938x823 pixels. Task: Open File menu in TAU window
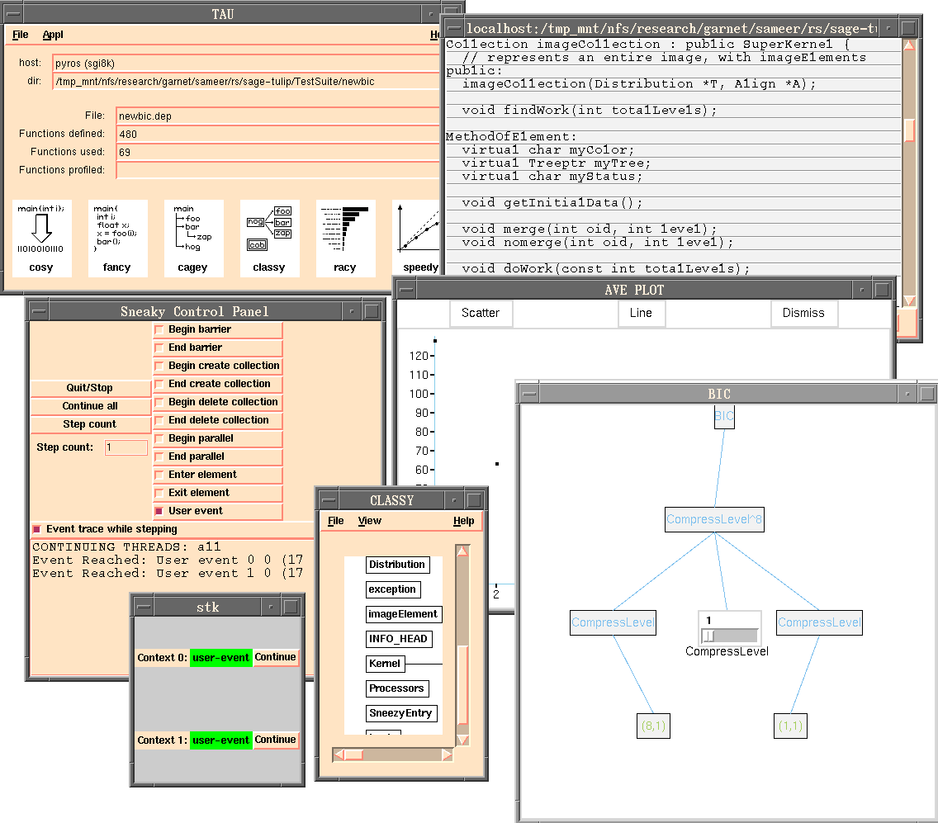[x=21, y=35]
